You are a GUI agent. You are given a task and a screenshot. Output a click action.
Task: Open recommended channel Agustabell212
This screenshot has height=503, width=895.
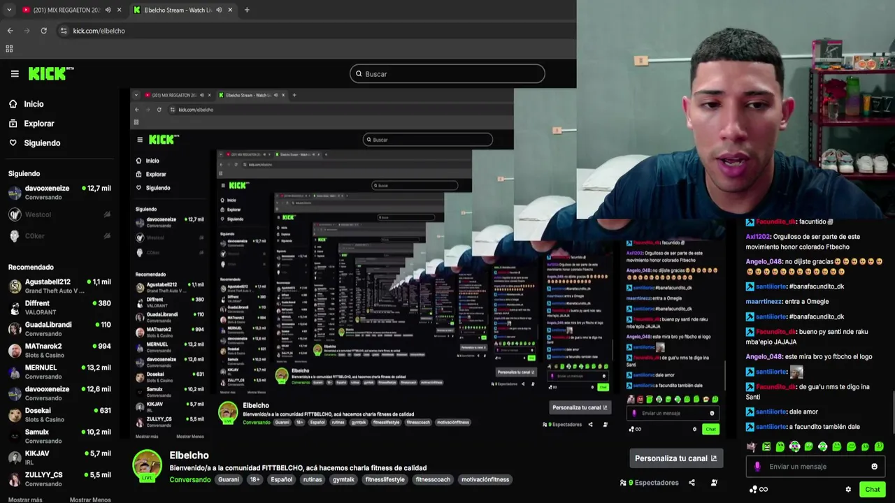coord(59,286)
